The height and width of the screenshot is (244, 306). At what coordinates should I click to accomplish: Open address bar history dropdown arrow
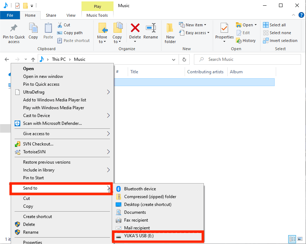coord(174,60)
